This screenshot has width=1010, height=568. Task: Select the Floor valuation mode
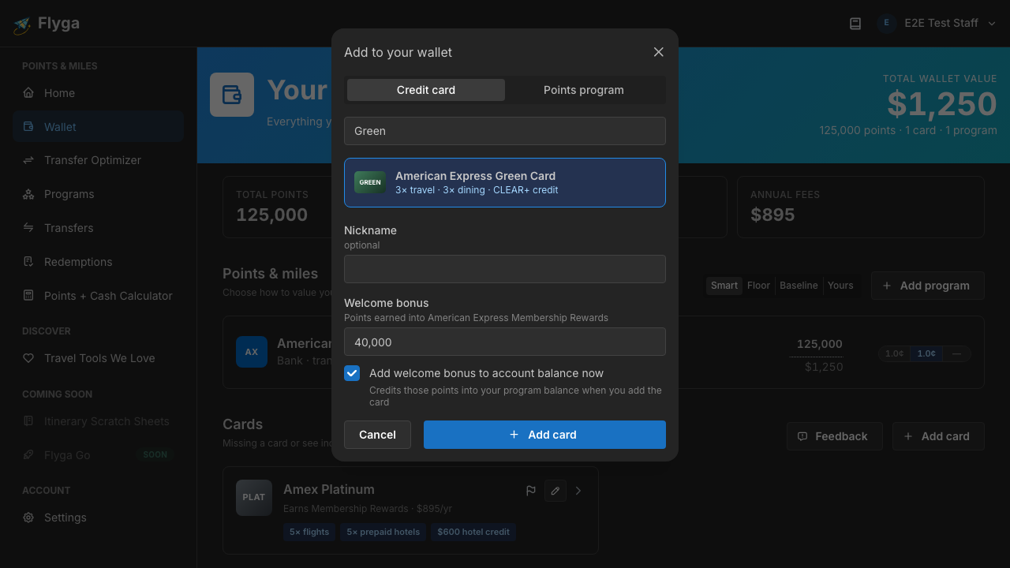[x=758, y=286]
